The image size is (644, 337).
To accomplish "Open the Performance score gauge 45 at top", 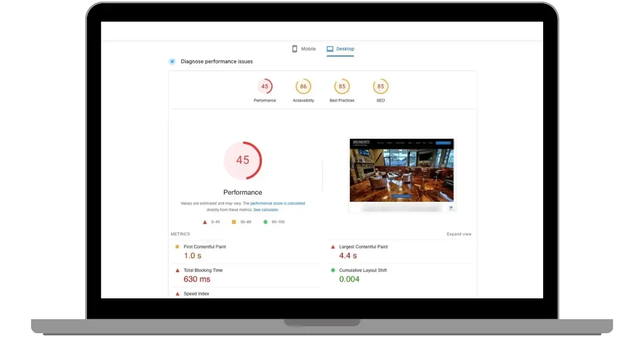I will 265,86.
